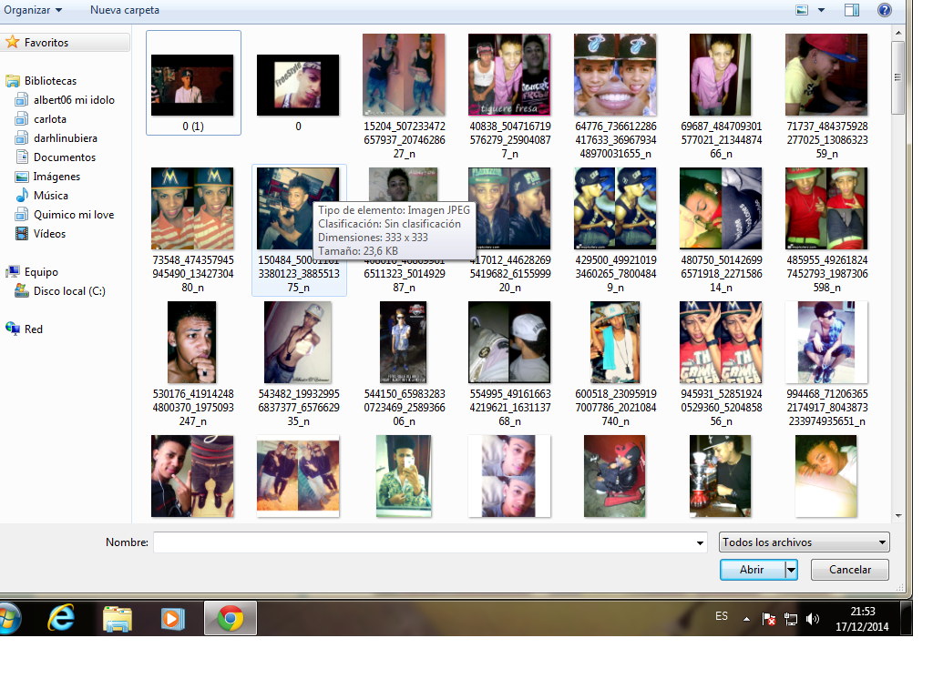Show hidden system tray icons
Image resolution: width=933 pixels, height=699 pixels.
[746, 619]
